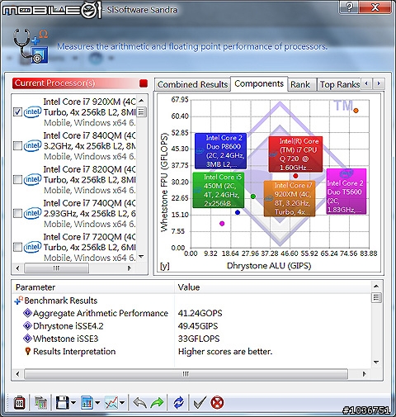This screenshot has width=396, height=417.
Task: Click the green forward arrow icon
Action: (157, 403)
